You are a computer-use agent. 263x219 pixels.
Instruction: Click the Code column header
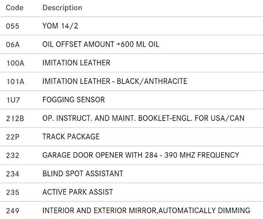pyautogui.click(x=15, y=8)
